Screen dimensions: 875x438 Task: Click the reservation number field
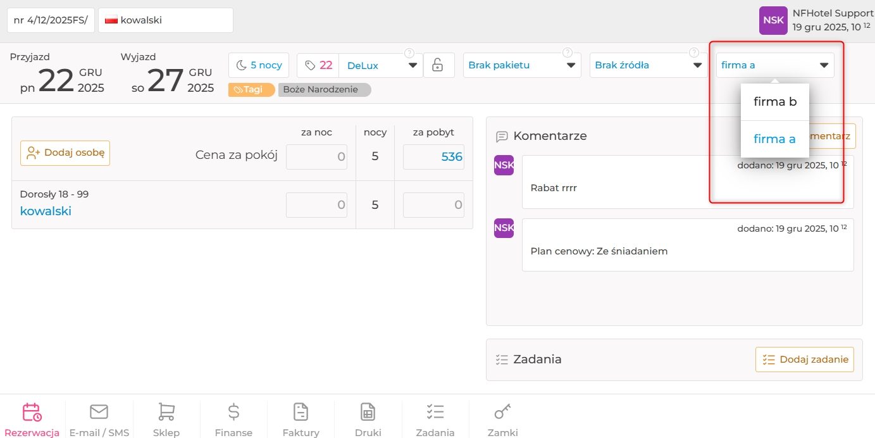tap(51, 20)
